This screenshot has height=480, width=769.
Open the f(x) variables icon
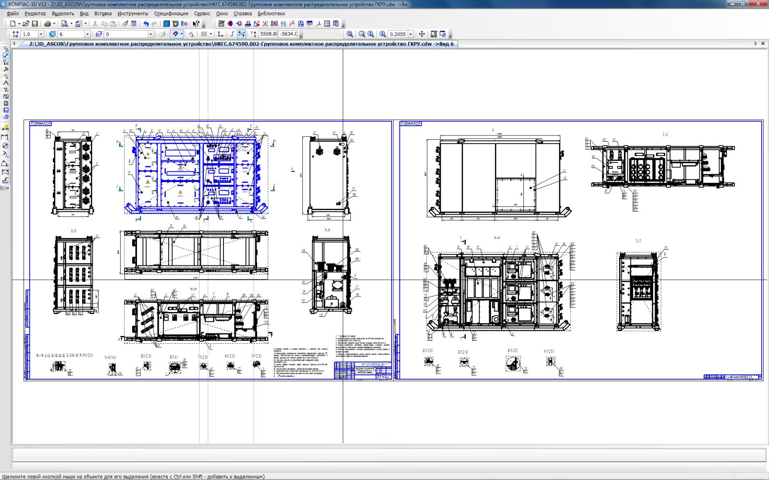(184, 24)
